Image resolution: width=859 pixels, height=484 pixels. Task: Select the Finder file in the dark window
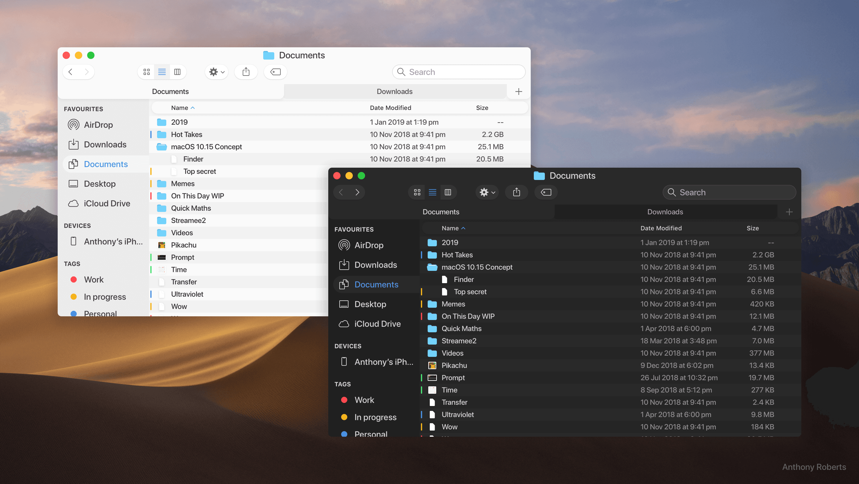[x=610, y=279]
